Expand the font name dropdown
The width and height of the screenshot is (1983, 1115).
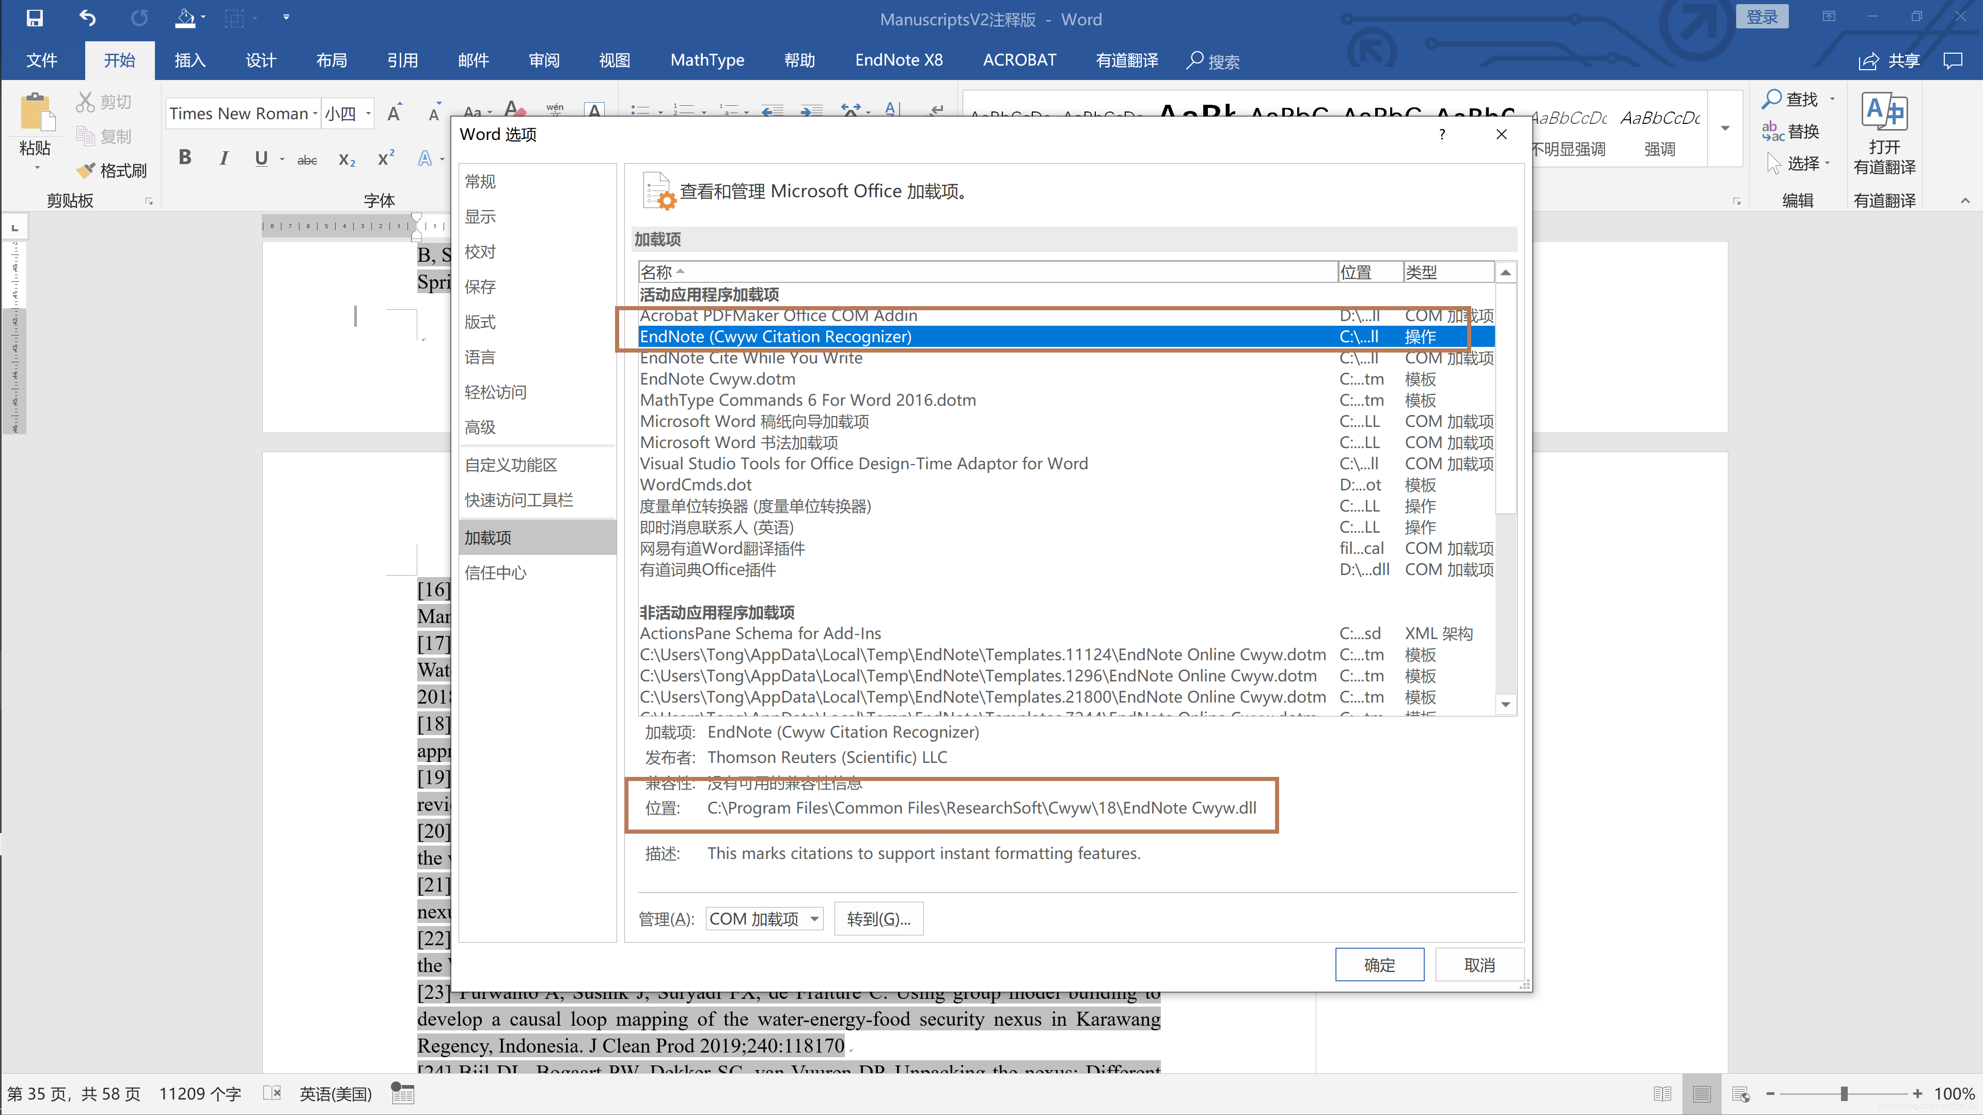coord(315,114)
